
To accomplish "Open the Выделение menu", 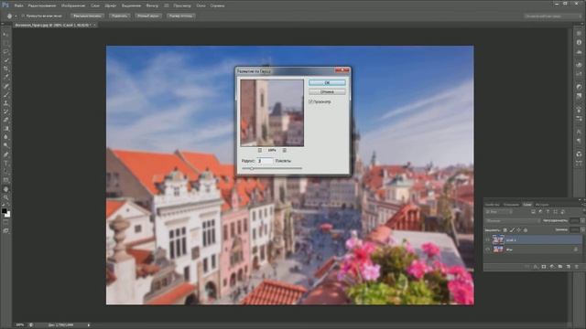I will [x=131, y=5].
